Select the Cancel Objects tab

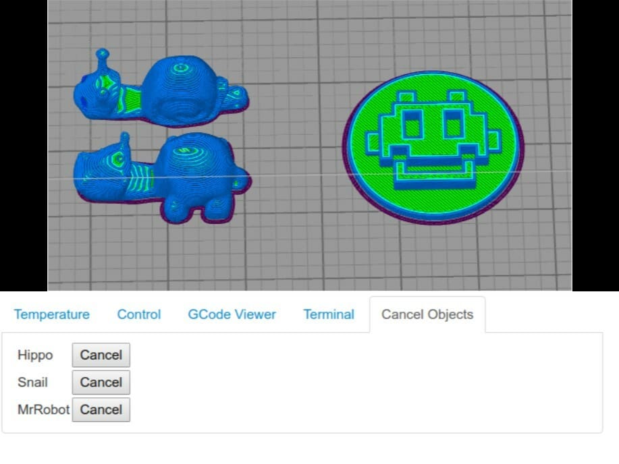(x=427, y=314)
